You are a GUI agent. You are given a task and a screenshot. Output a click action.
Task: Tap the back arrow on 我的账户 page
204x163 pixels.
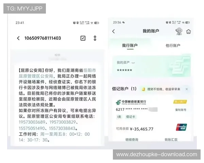click(114, 31)
